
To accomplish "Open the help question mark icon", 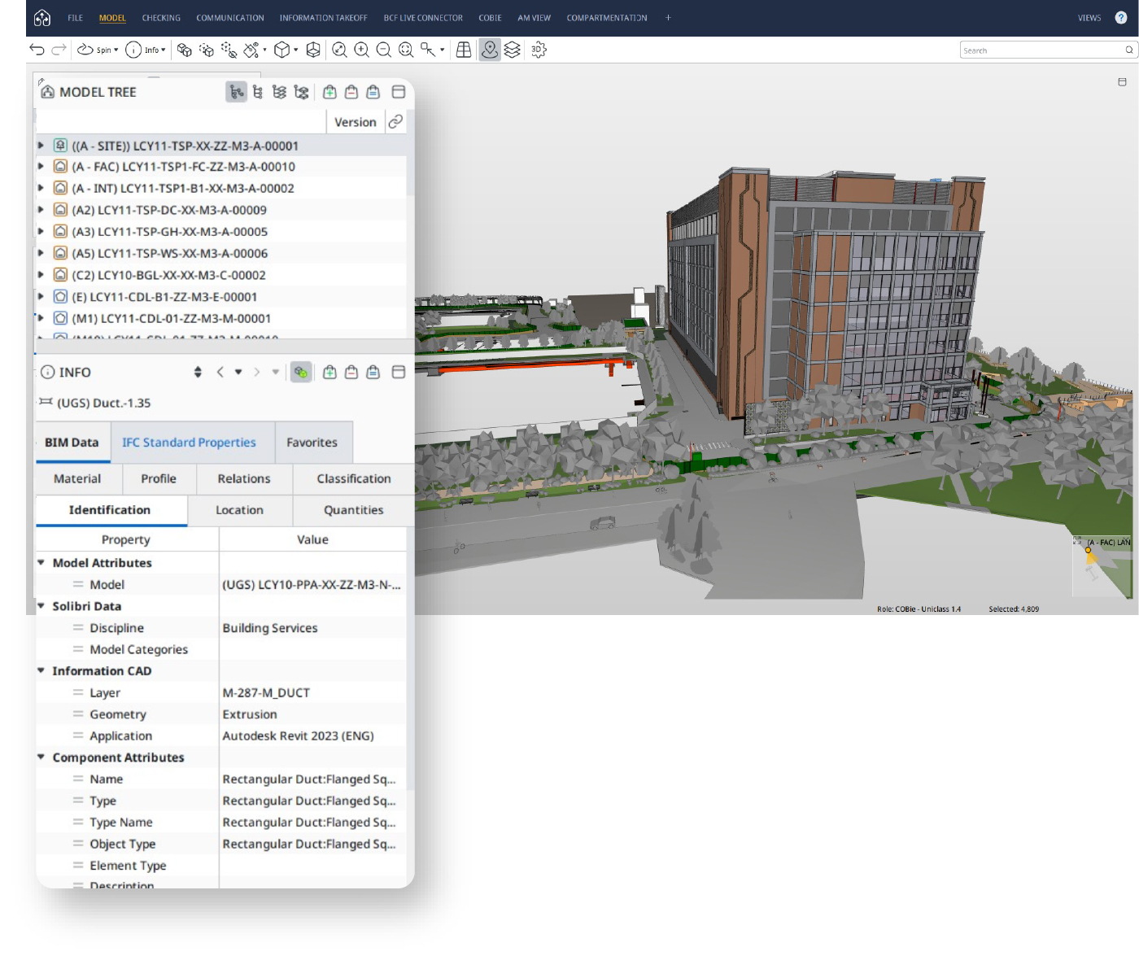I will coord(1120,18).
